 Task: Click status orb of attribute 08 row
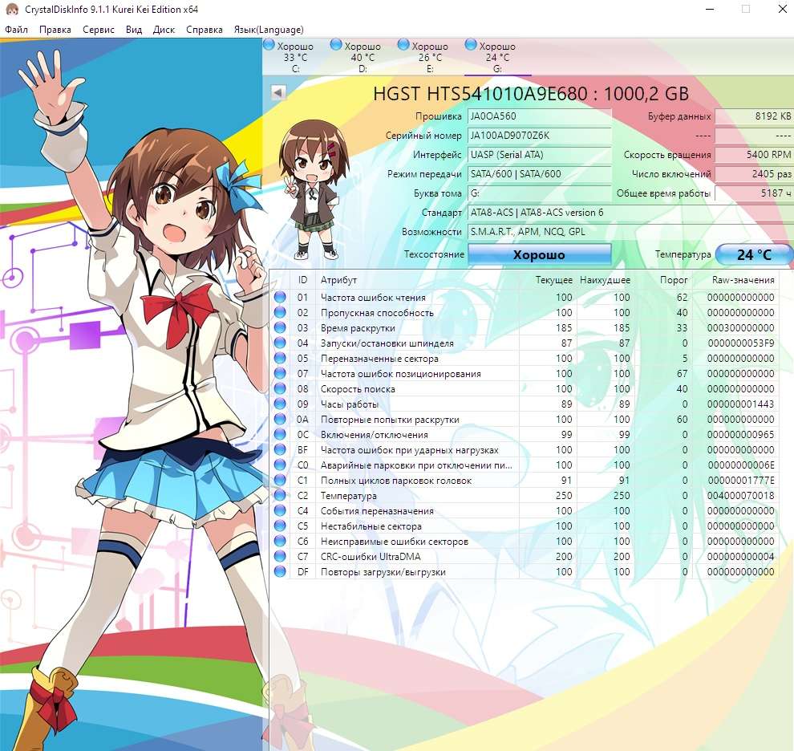click(280, 388)
